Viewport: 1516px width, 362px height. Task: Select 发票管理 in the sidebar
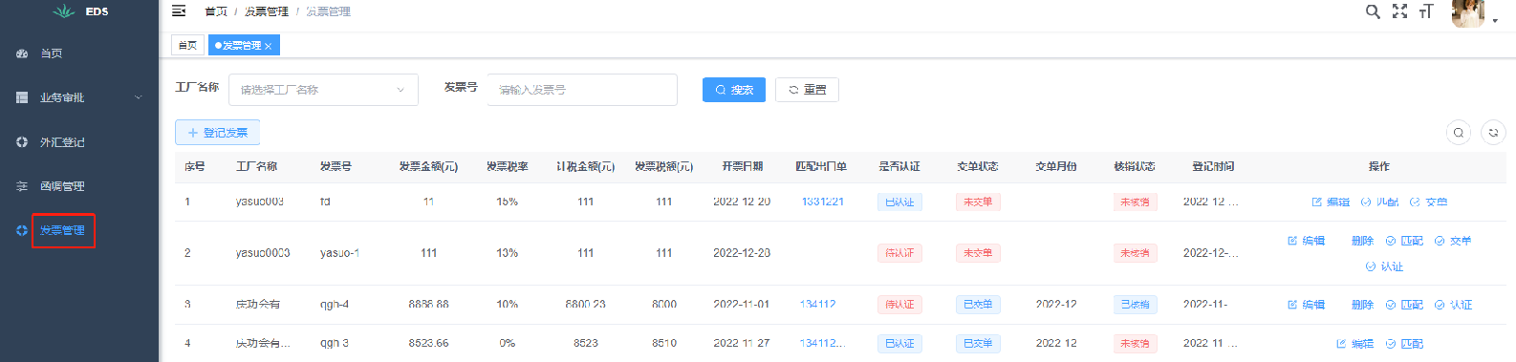coord(62,230)
